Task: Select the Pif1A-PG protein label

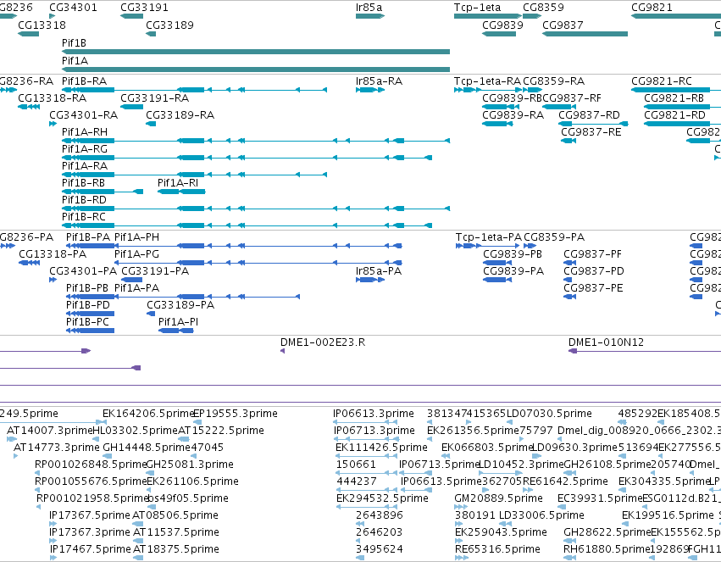Action: point(136,253)
